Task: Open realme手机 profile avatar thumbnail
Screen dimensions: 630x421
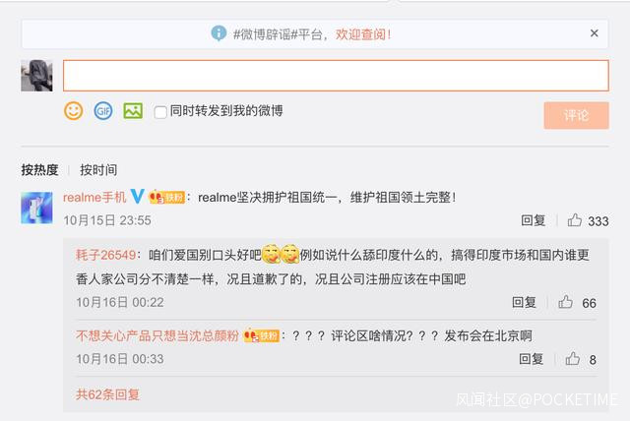Action: [x=36, y=208]
